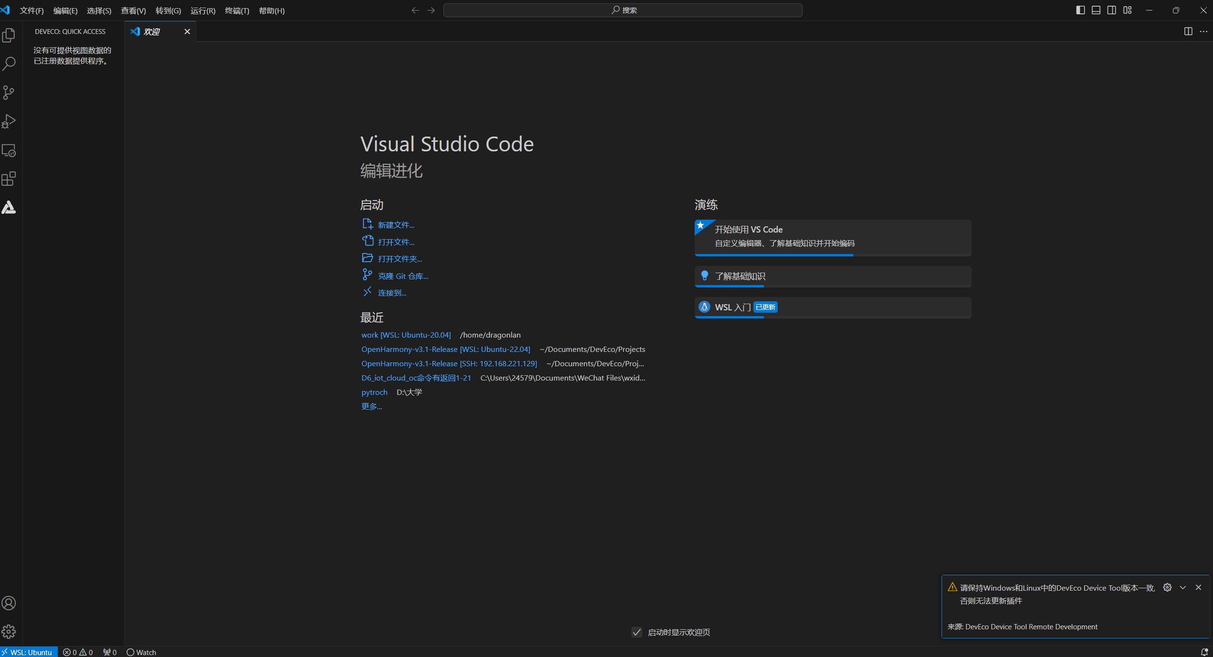Open recent OpenHarmony-v3.1-Release SSH 192.168.221.129
1213x657 pixels.
point(449,364)
